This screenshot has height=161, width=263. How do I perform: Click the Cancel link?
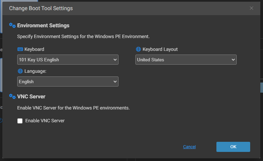pyautogui.click(x=189, y=147)
